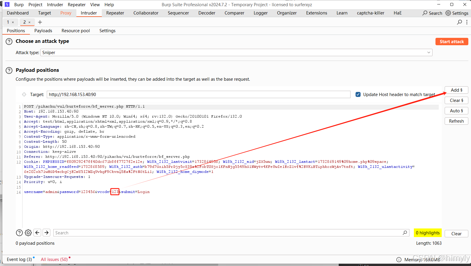Switch to the Learn tab
Screen dimensions: 471x266
(x=342, y=13)
